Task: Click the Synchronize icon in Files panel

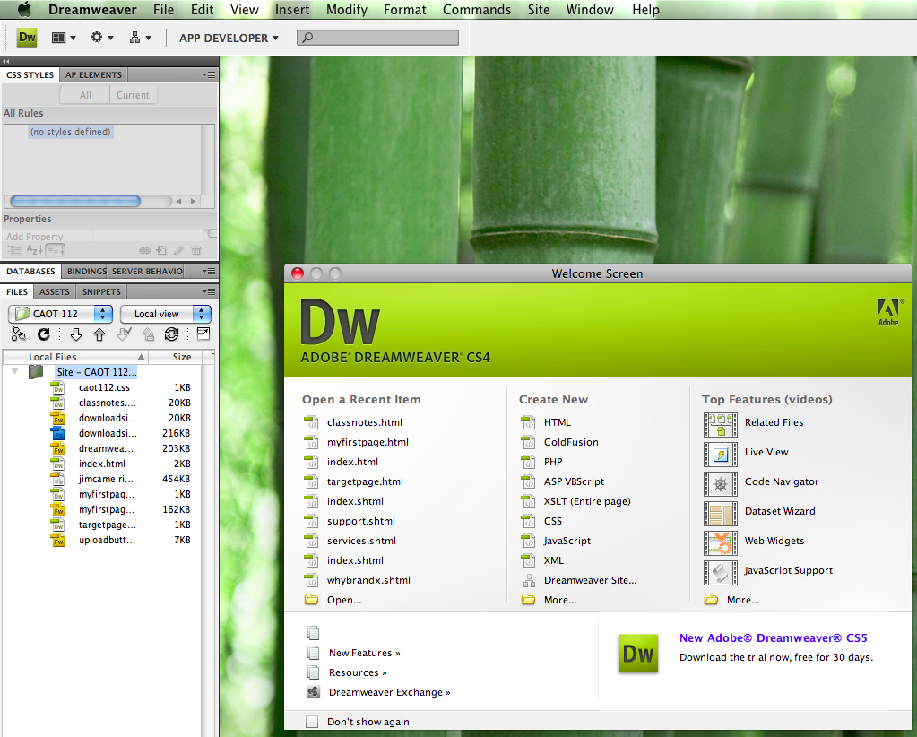Action: click(x=172, y=334)
